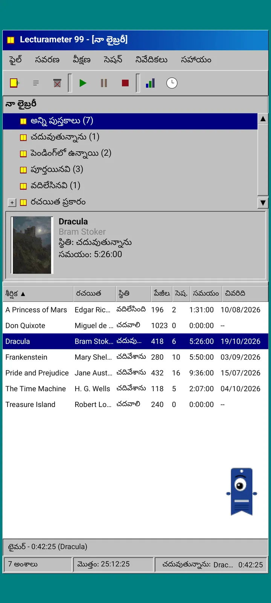Select The Time Machine row
Image resolution: width=271 pixels, height=603 pixels.
[135, 389]
